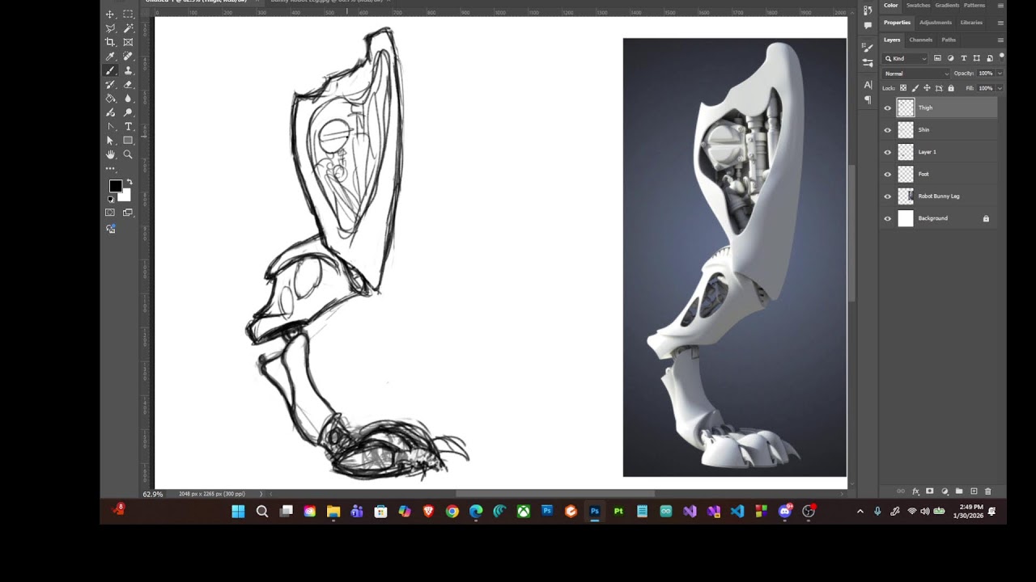Select the Rectangular Marquee tool
Viewport: 1036px width, 582px height.
[x=128, y=14]
